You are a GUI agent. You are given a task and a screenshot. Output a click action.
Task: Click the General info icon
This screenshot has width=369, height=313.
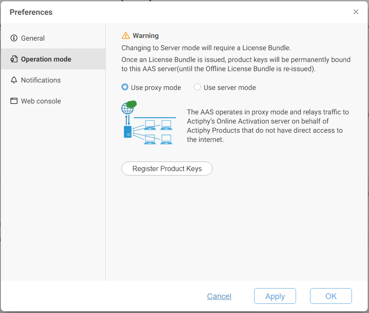[14, 38]
